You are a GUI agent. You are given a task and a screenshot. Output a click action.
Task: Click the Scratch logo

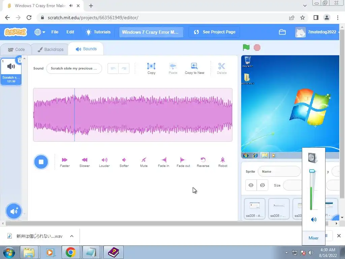click(x=15, y=32)
